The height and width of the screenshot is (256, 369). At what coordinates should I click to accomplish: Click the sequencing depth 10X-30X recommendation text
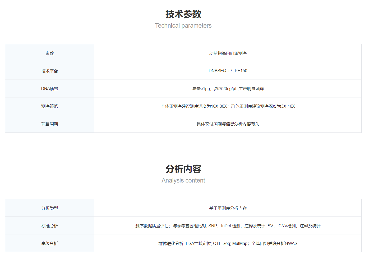228,106
